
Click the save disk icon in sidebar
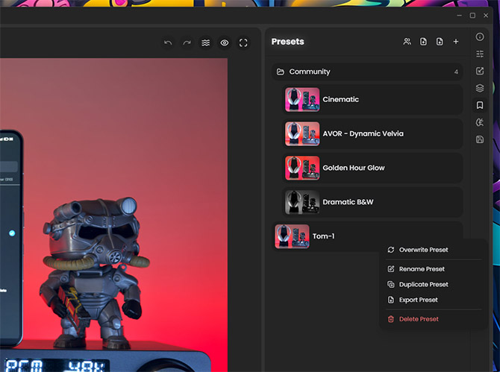coord(480,139)
